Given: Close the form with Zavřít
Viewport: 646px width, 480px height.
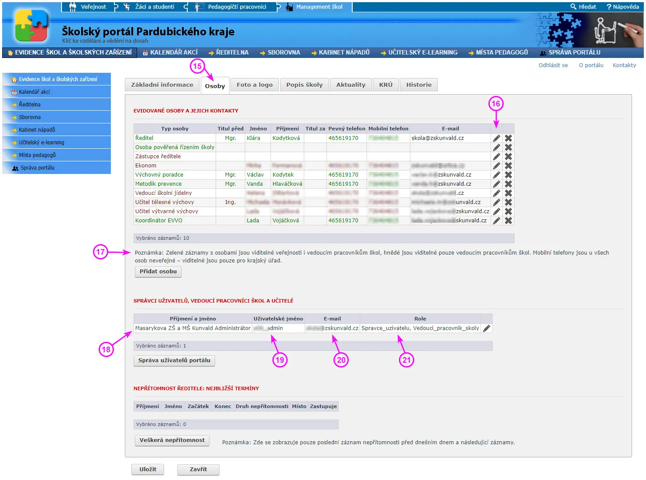Looking at the screenshot, I should point(198,470).
